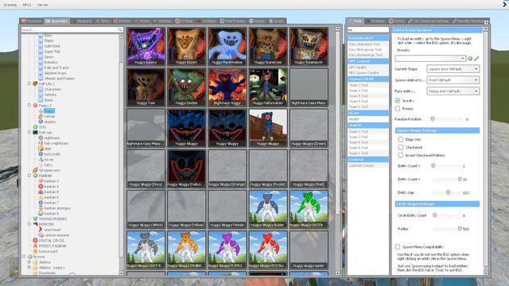Click the 3d meme new rainbow icon
Image resolution: width=509 pixels, height=286 pixels.
point(35,170)
